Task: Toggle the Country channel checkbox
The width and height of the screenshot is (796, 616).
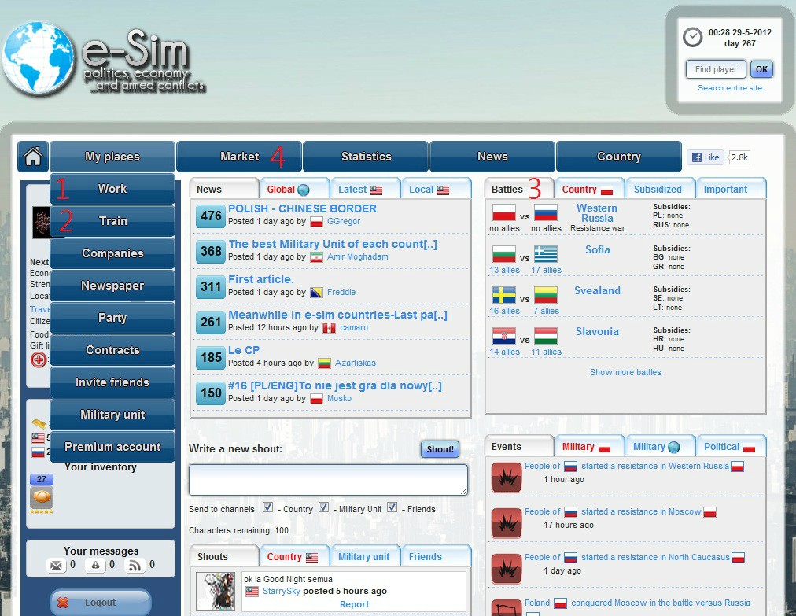Action: point(268,508)
